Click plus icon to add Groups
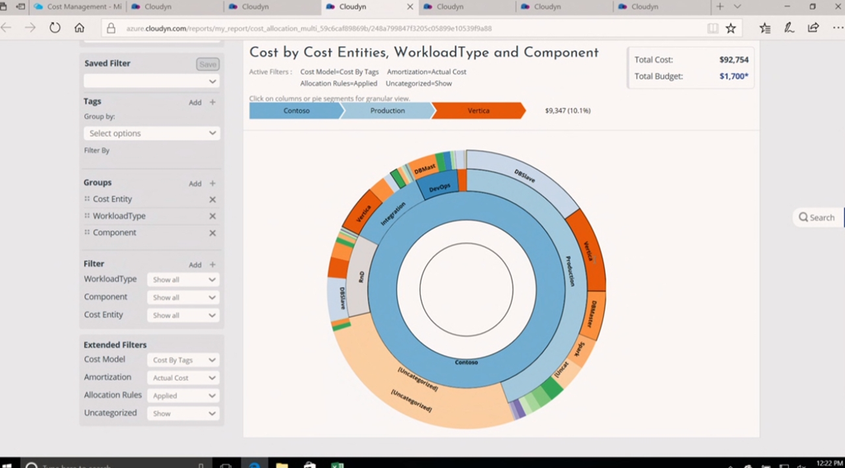 (x=212, y=184)
